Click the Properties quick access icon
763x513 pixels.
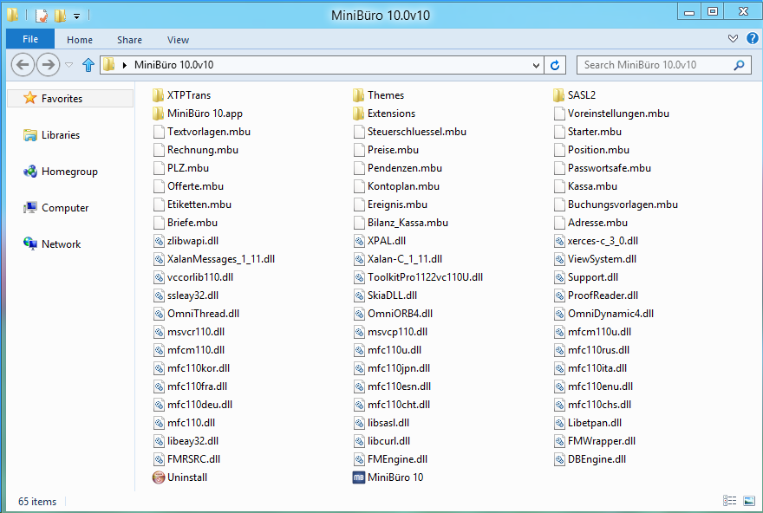pos(42,16)
